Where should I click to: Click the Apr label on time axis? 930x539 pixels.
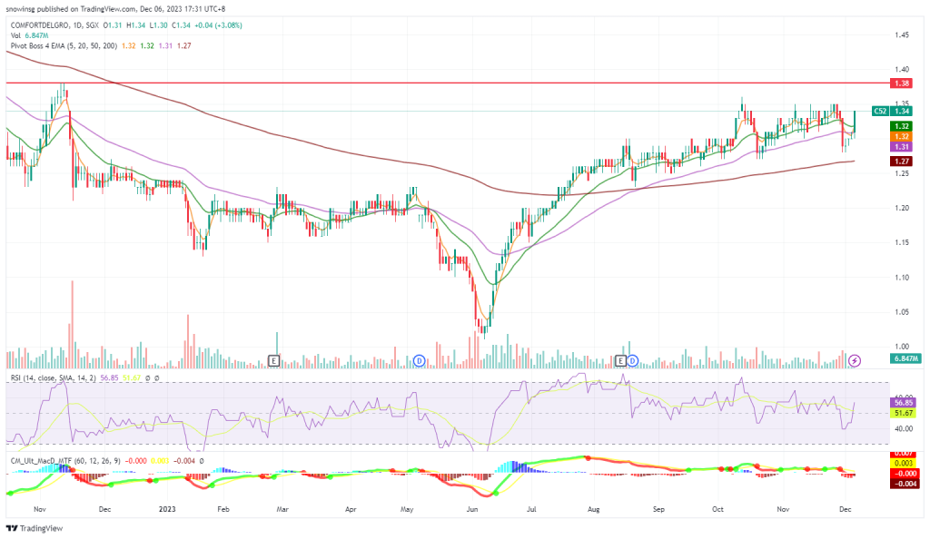351,509
